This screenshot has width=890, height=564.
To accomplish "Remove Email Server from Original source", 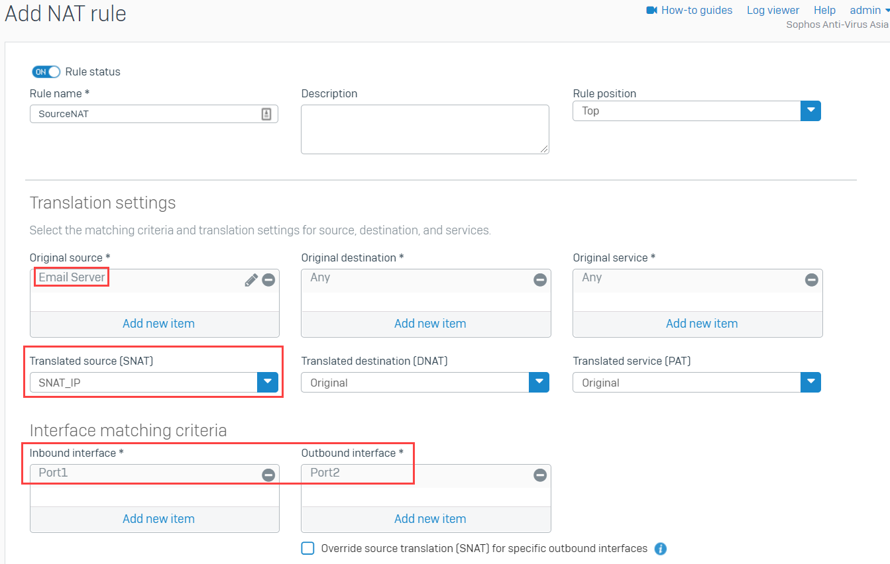I will tap(268, 279).
